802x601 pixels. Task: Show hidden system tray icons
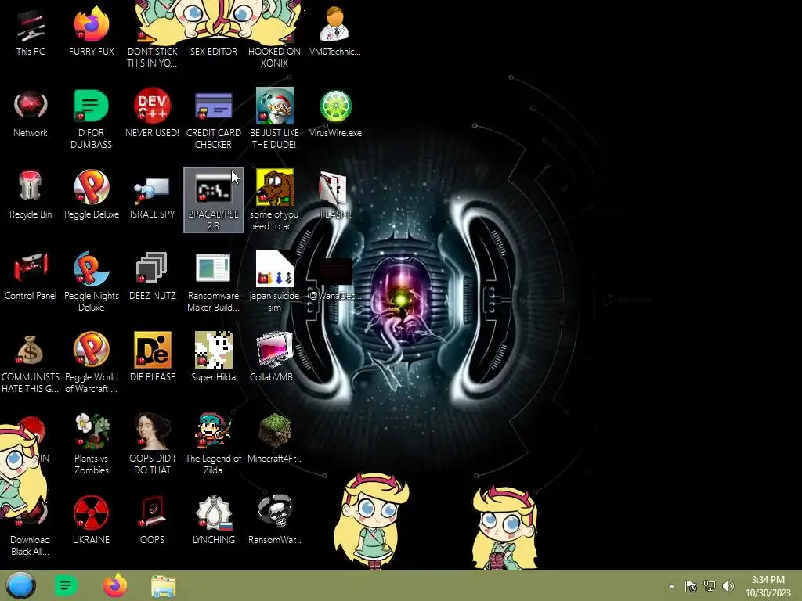[x=671, y=586]
